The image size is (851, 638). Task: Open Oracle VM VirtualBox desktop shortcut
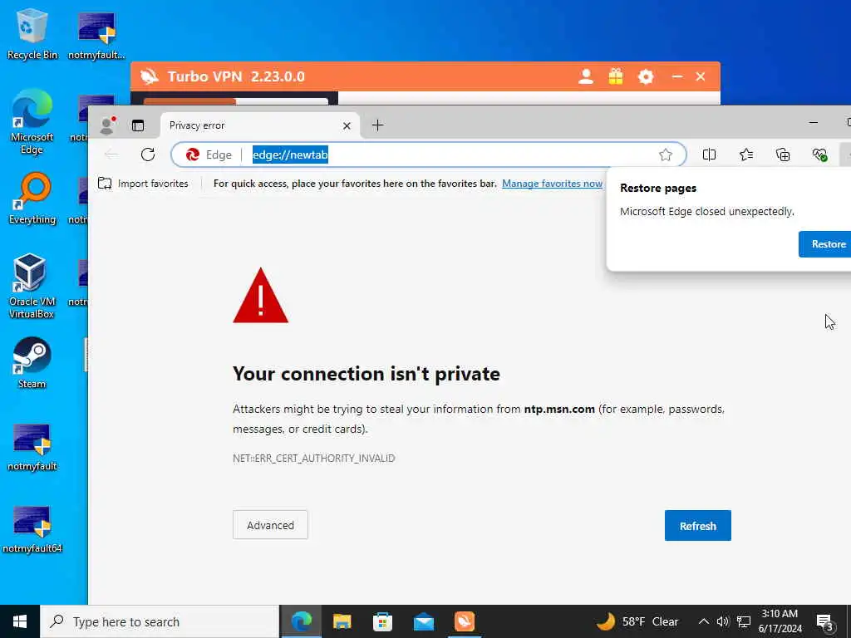(32, 287)
